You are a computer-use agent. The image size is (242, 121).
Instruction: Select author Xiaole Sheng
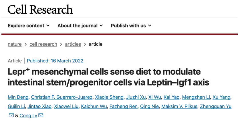point(110,97)
